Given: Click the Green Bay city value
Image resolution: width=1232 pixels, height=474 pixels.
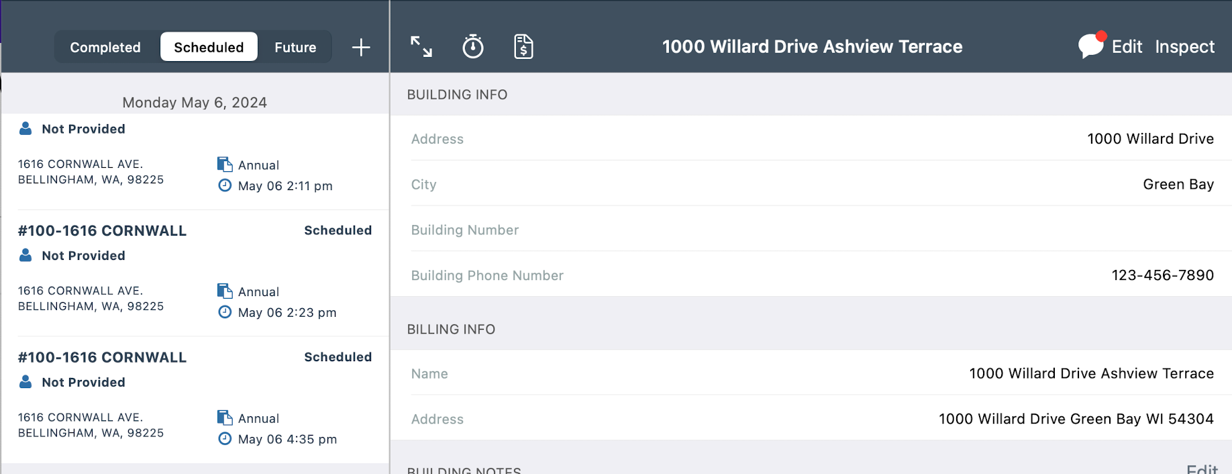Looking at the screenshot, I should pyautogui.click(x=1178, y=184).
